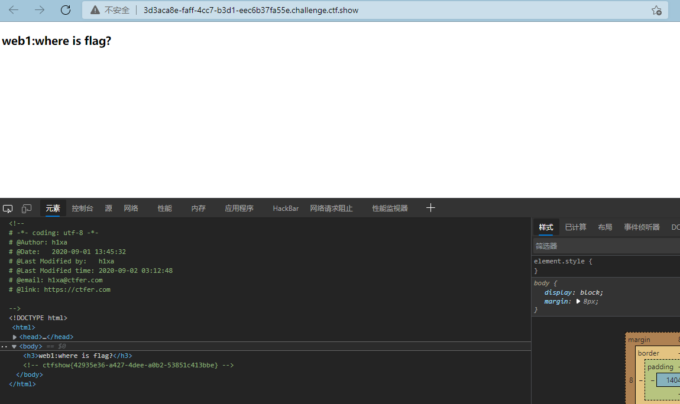Click the 筛选器 filter input field
The height and width of the screenshot is (404, 680).
pos(603,246)
